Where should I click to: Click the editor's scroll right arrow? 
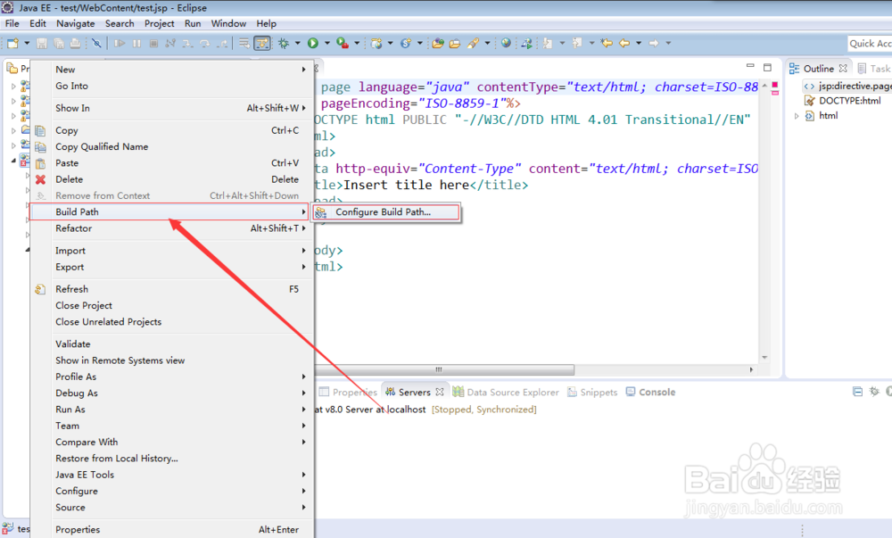click(751, 369)
